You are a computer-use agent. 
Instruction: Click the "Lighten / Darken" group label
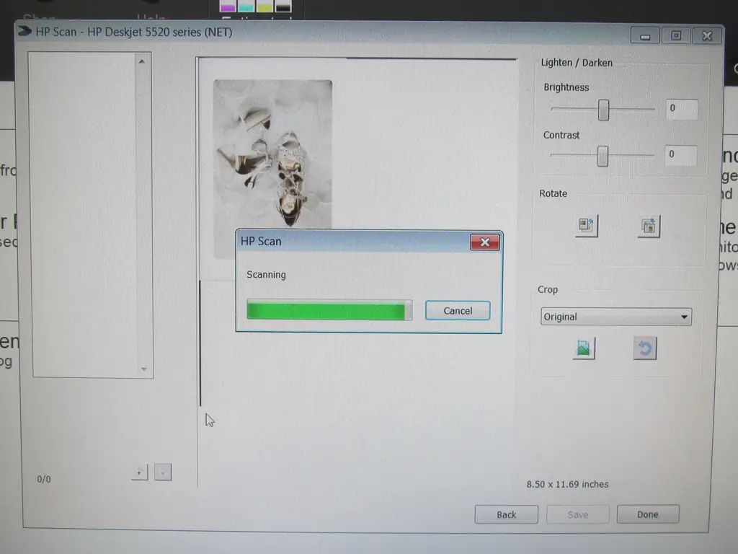[x=577, y=63]
